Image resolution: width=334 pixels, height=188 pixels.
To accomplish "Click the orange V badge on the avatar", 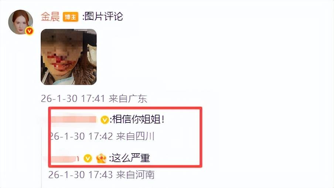I will point(29,31).
